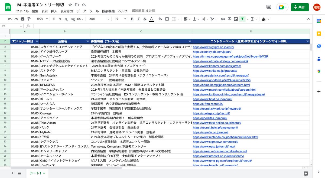Click the undo arrow icon
The width and height of the screenshot is (325, 178).
pyautogui.click(x=10, y=19)
